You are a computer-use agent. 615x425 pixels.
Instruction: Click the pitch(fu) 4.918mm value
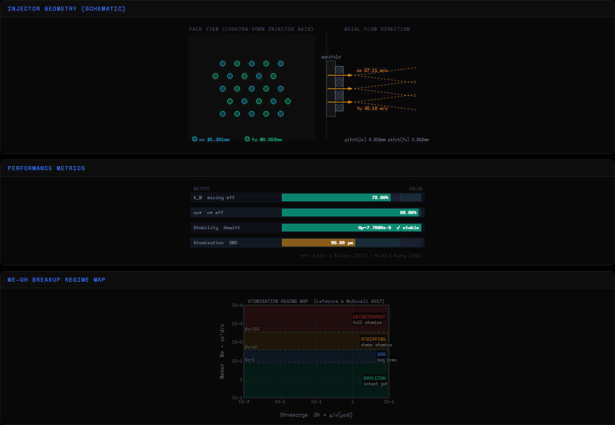click(409, 139)
